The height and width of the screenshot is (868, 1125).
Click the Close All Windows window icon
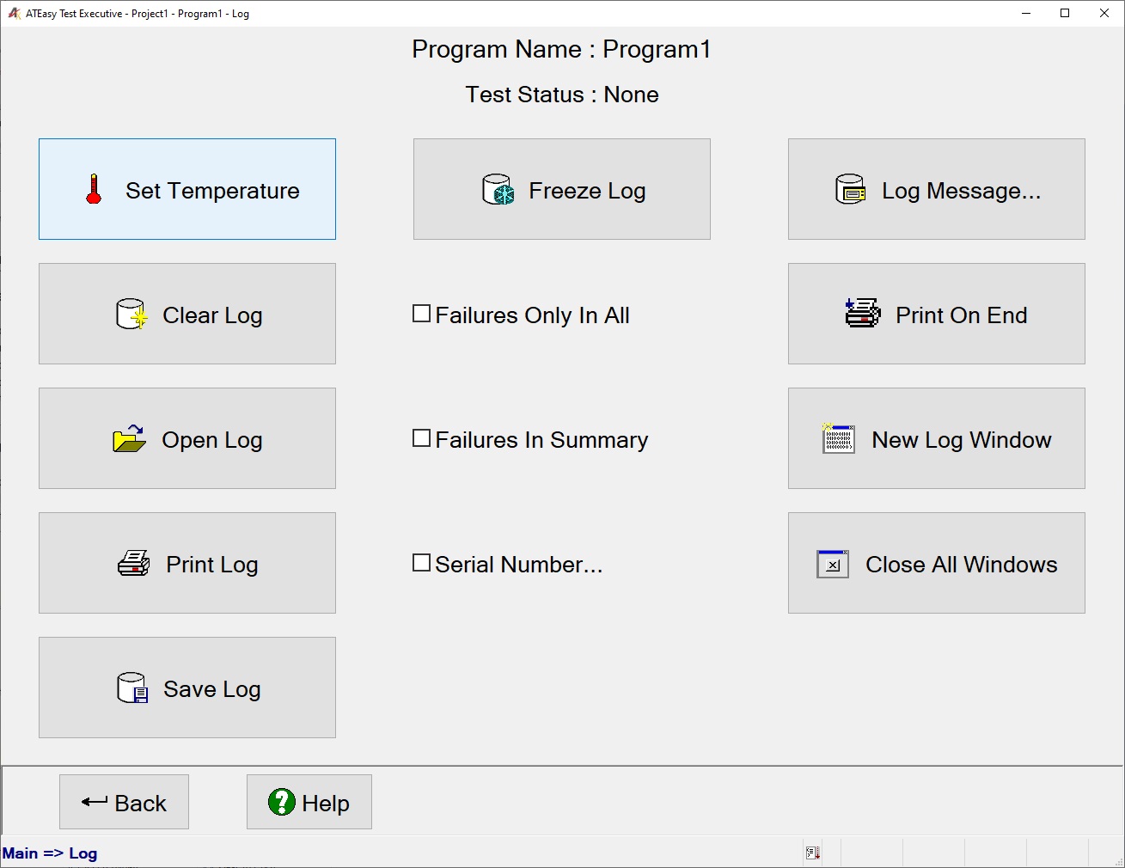(x=831, y=564)
